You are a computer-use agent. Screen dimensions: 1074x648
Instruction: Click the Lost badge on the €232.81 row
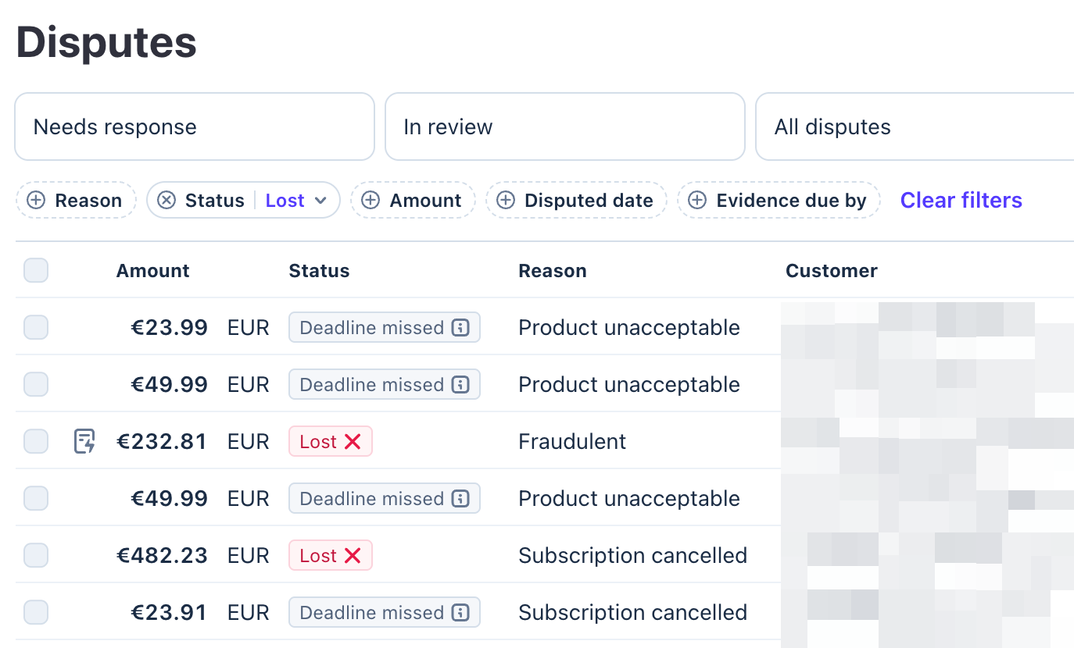331,442
